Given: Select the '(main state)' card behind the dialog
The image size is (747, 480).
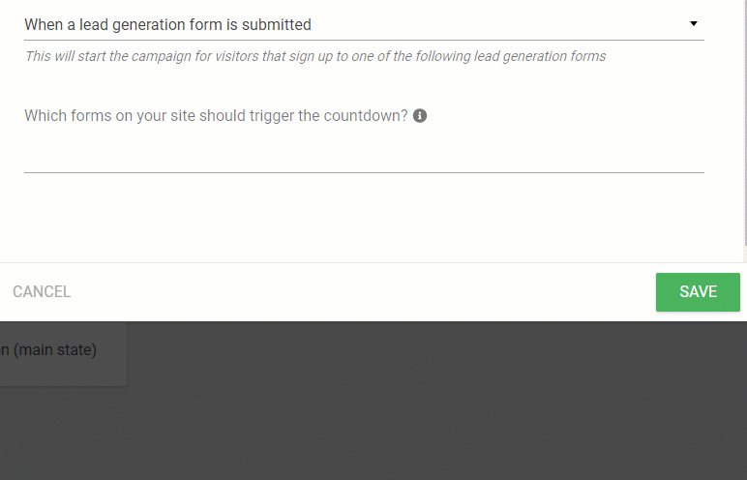Looking at the screenshot, I should click(63, 353).
